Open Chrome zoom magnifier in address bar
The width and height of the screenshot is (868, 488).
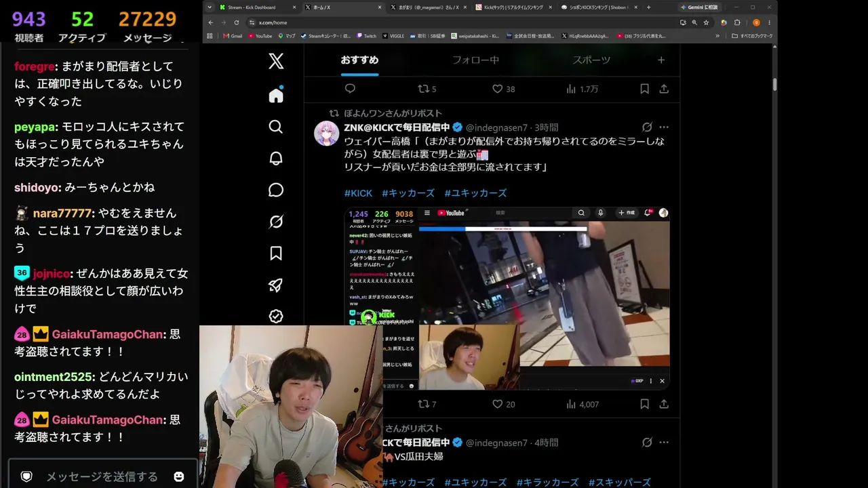[694, 22]
